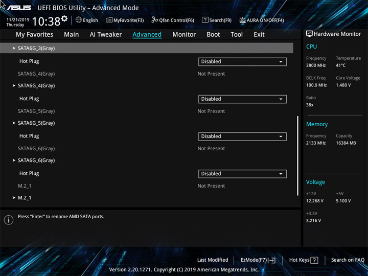Open Hot Plug dropdown under SATA6G_4
This screenshot has height=276, width=368.
pos(242,99)
